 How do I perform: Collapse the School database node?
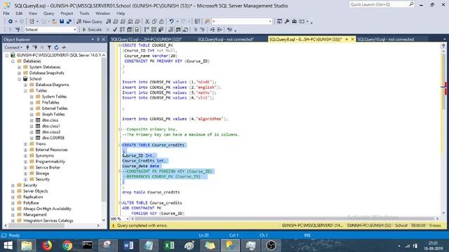pyautogui.click(x=19, y=79)
